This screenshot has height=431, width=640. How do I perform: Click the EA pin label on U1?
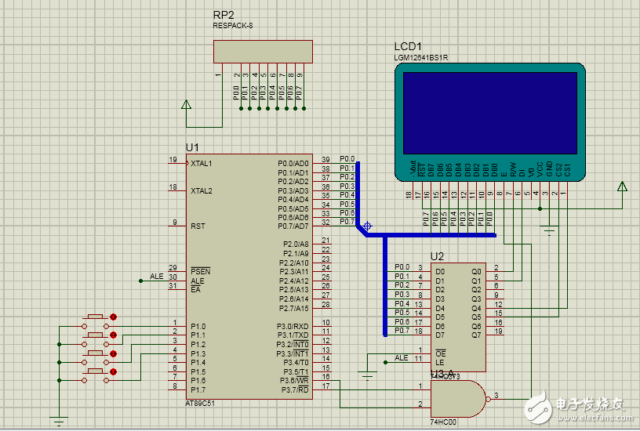(195, 289)
